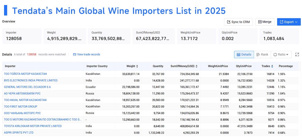The width and height of the screenshot is (302, 138).
Task: Open importer АО ЧЕРИ АВТОМОБИЛИ РУС
Action: click(22, 93)
